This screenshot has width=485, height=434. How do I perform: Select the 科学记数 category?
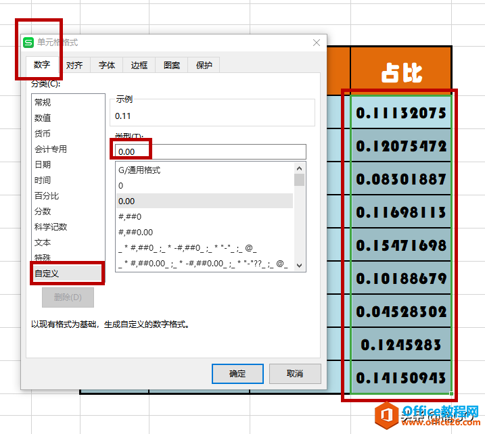[x=68, y=227]
